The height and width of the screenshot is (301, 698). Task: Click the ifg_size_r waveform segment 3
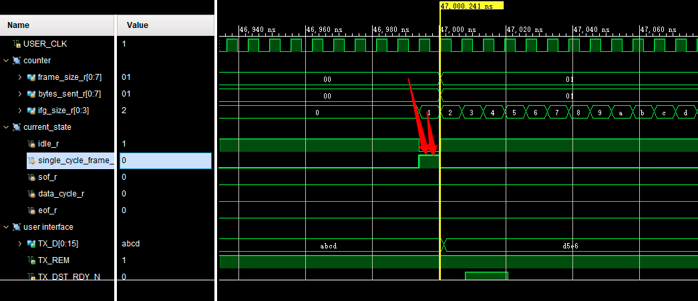coord(472,113)
